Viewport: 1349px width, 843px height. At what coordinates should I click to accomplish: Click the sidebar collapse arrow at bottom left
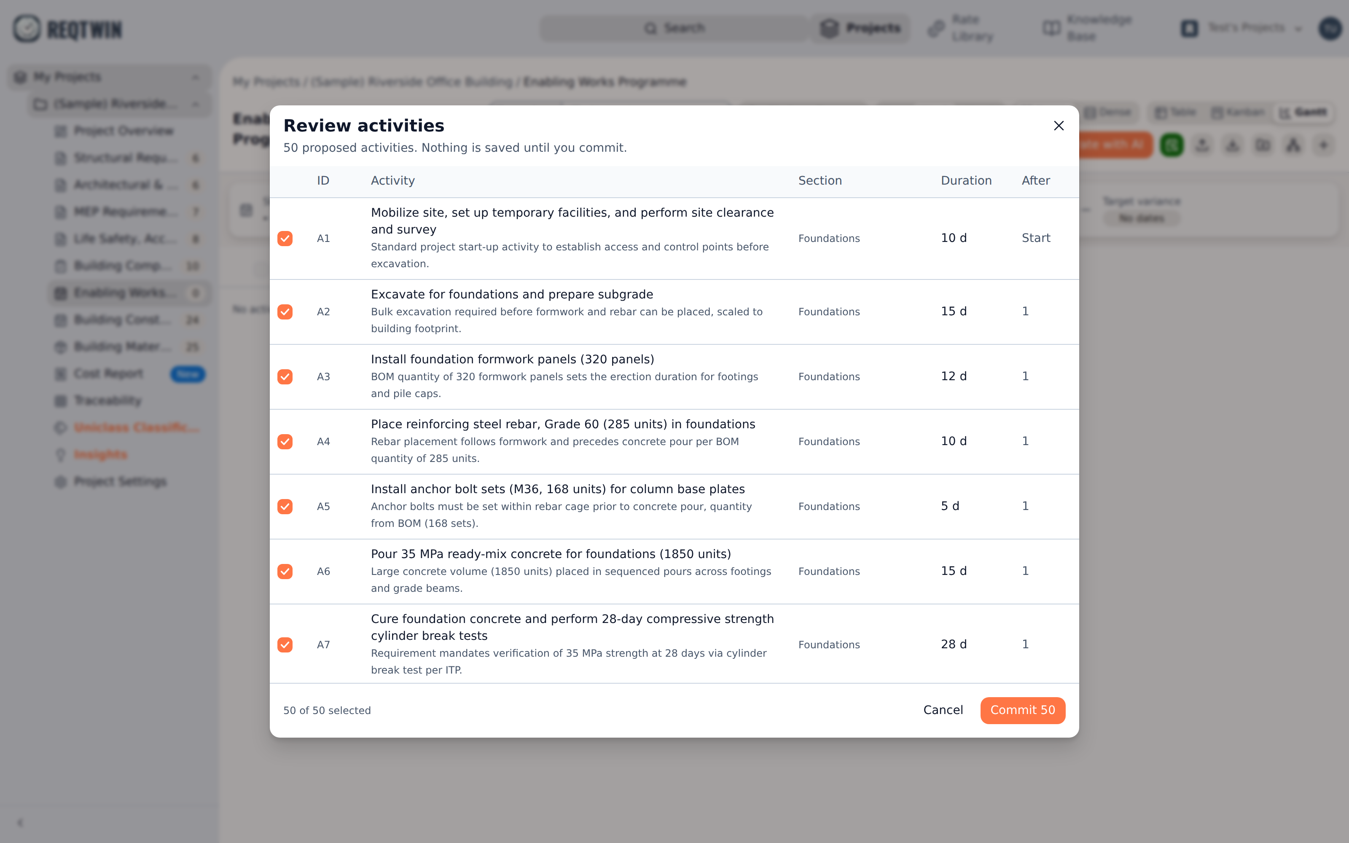[x=20, y=822]
